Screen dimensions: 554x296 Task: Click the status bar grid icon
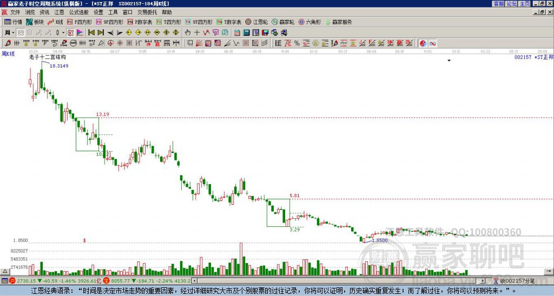click(x=4, y=281)
